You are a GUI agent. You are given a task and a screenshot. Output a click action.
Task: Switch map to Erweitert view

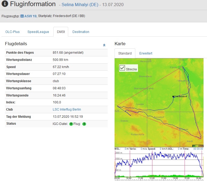tap(145, 53)
